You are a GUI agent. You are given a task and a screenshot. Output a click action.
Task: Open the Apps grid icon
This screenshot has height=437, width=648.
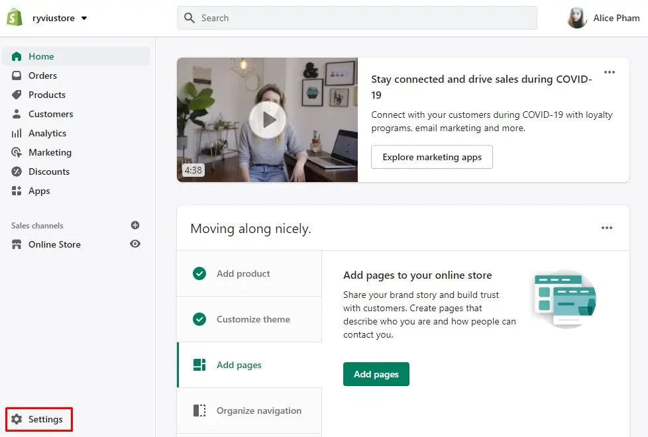17,191
